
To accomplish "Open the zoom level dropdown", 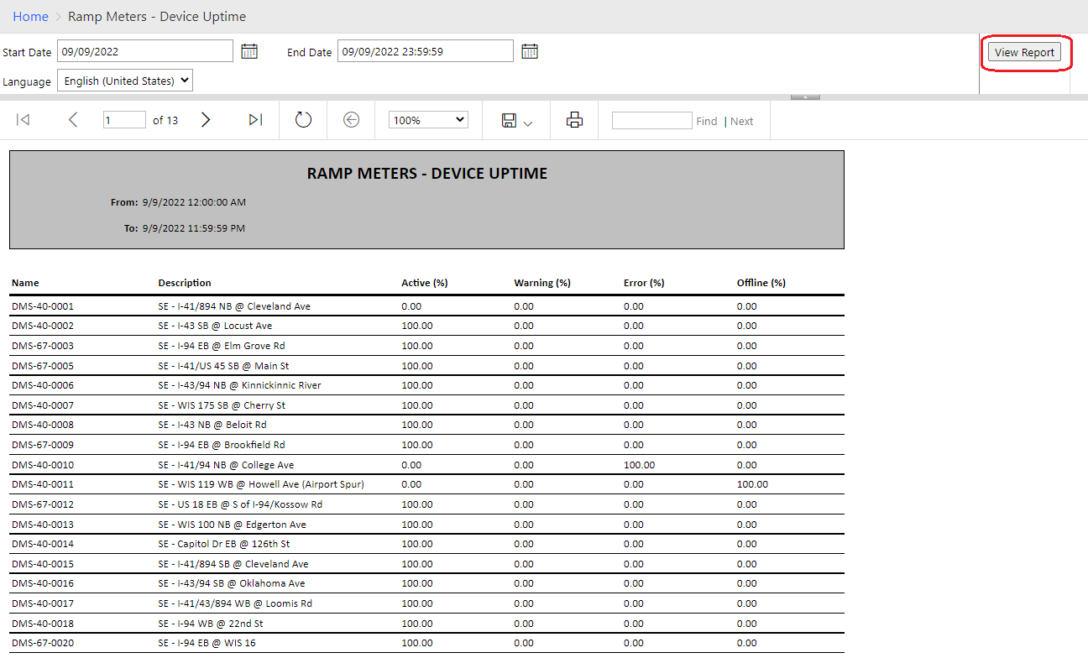I will [428, 120].
